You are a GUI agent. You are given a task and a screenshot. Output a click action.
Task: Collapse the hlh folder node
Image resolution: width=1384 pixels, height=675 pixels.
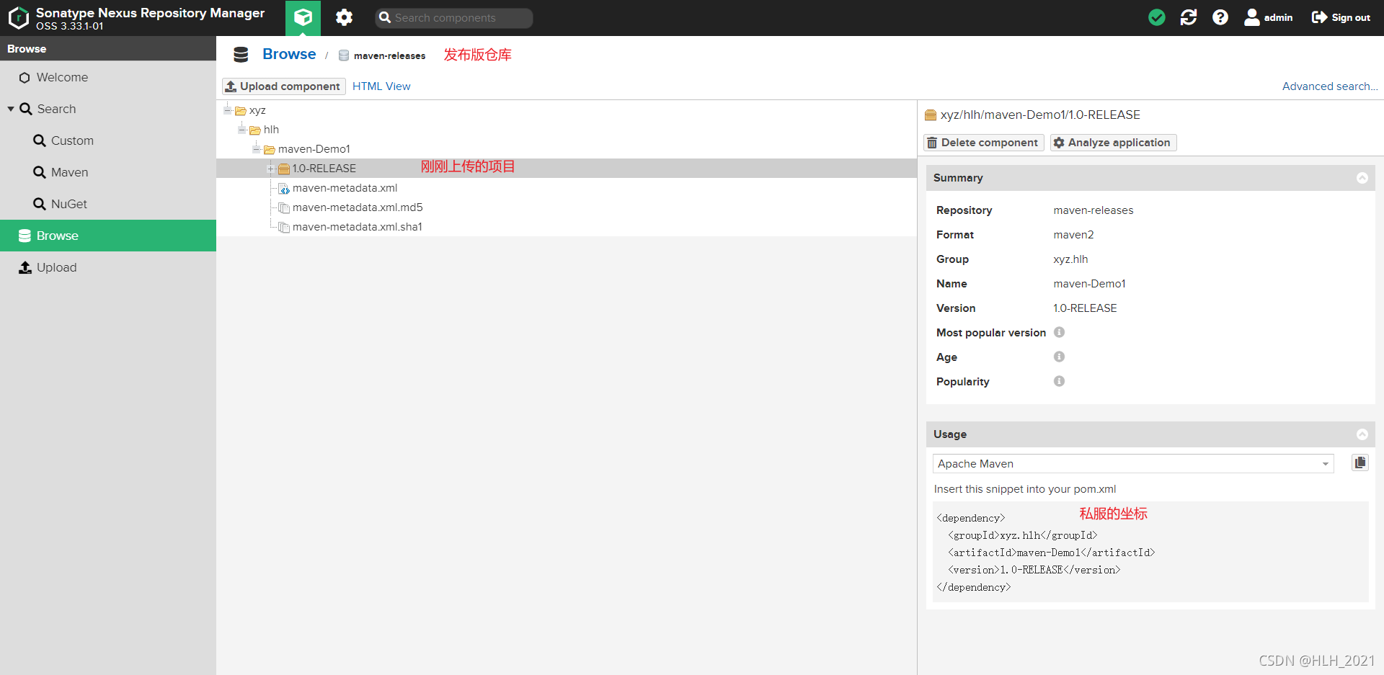pyautogui.click(x=242, y=130)
